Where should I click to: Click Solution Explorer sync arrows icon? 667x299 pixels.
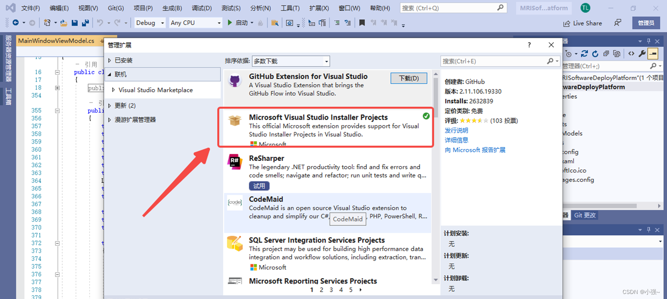click(585, 54)
